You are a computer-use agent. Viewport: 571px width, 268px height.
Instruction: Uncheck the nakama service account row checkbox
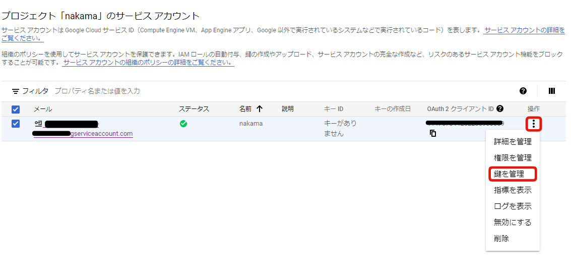point(16,124)
